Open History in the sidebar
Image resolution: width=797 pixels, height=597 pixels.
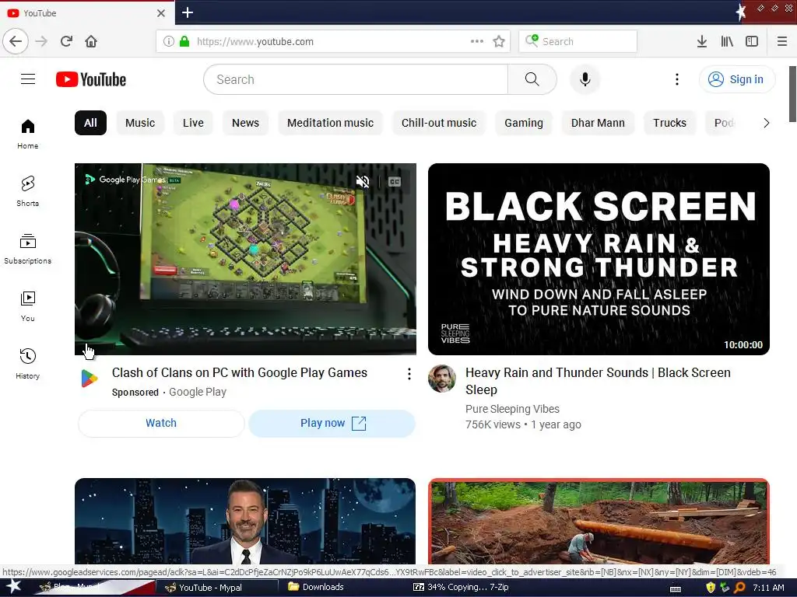coord(27,364)
